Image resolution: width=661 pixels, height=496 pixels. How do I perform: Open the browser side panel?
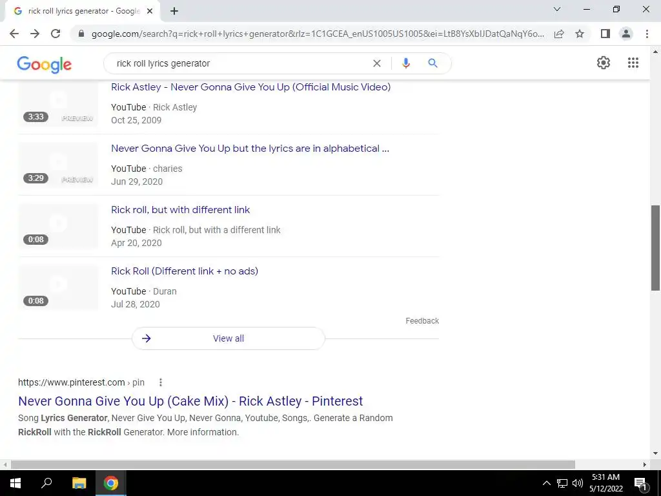[605, 34]
